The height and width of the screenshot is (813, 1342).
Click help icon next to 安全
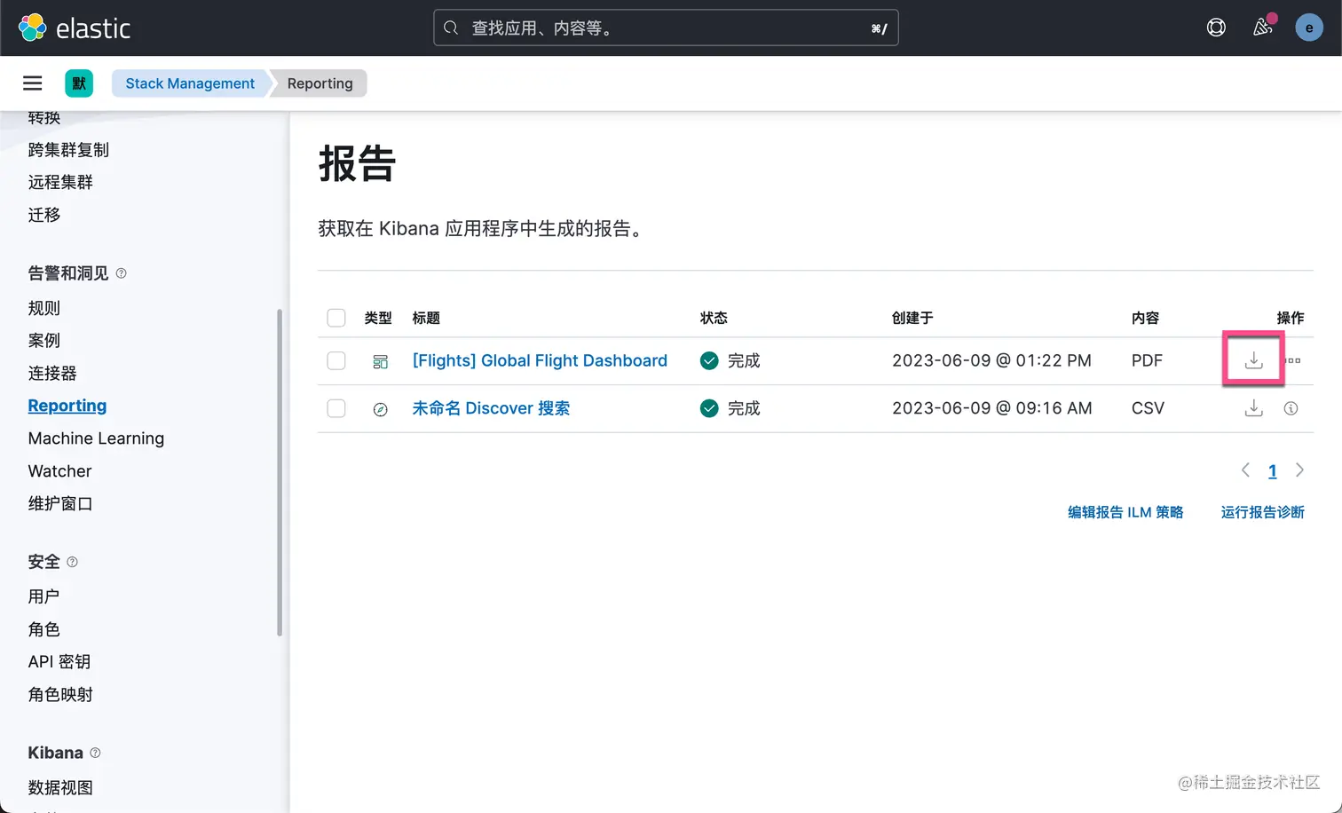pos(73,562)
